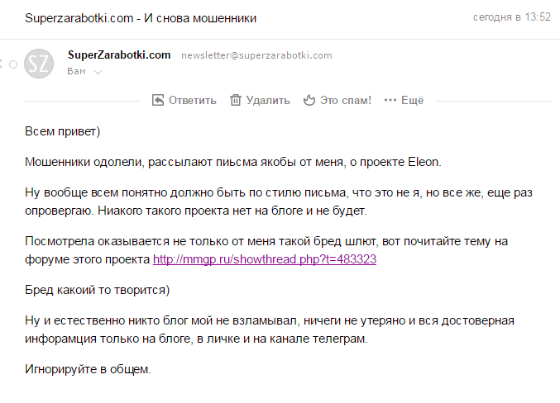Click the reply arrow icon
Screen dimensions: 560x403
coord(158,100)
